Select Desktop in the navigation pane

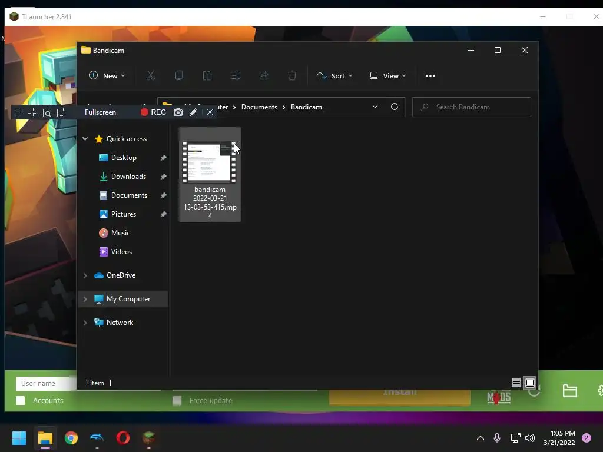pyautogui.click(x=124, y=158)
